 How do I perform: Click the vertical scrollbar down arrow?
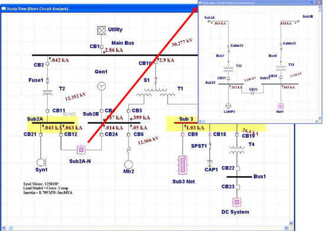(291, 223)
